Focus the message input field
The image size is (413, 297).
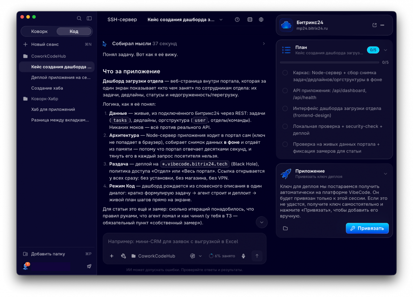click(x=184, y=241)
